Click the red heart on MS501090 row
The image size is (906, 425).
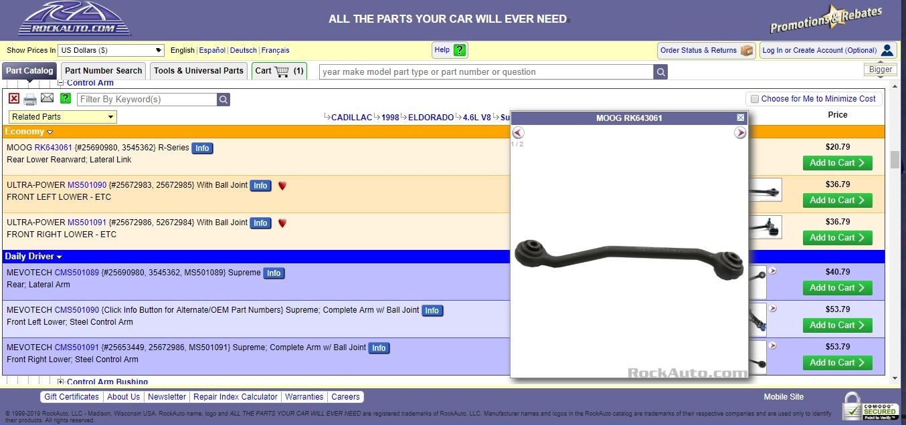(282, 186)
